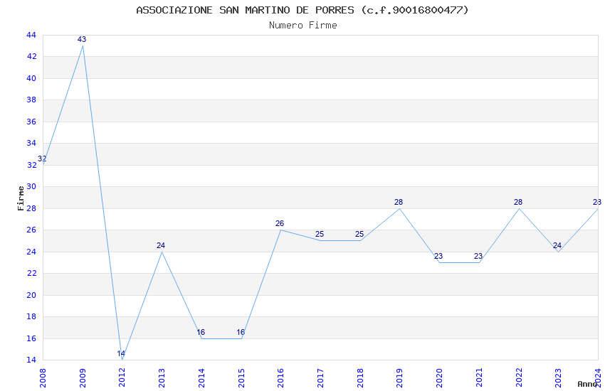
Task: Click the 2023 data point labeled 24
Action: click(x=557, y=245)
